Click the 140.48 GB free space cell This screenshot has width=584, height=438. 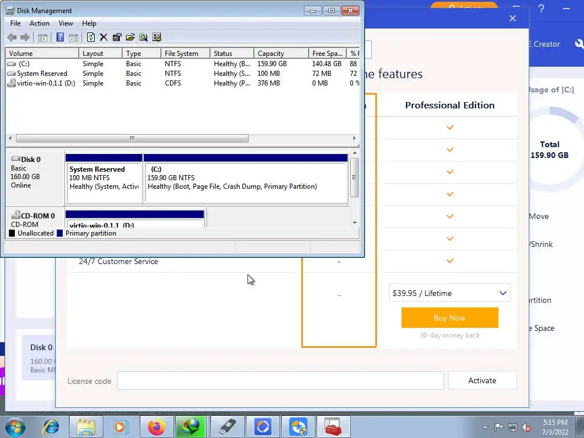pos(327,64)
